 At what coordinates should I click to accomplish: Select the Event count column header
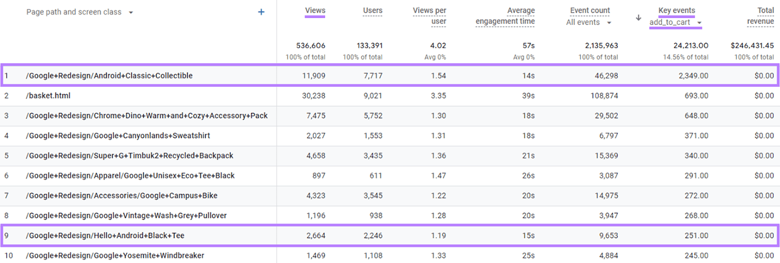[590, 11]
